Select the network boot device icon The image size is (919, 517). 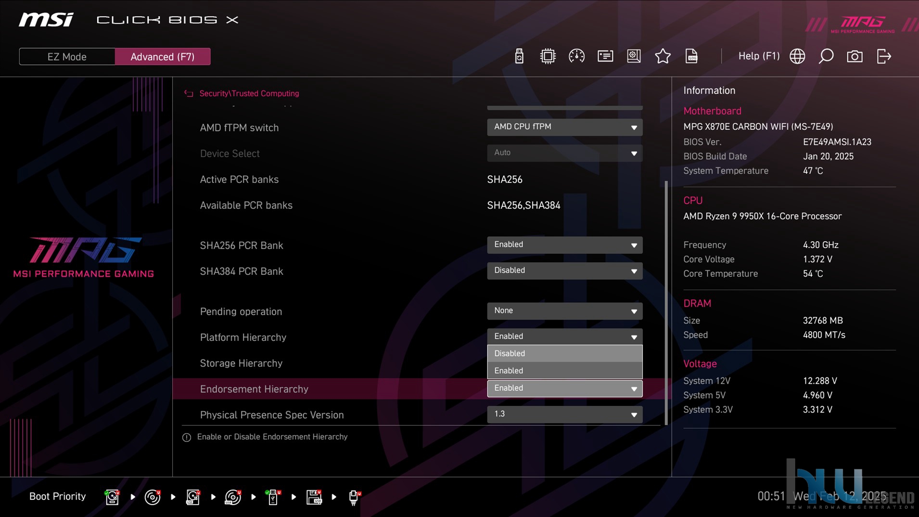pyautogui.click(x=354, y=497)
